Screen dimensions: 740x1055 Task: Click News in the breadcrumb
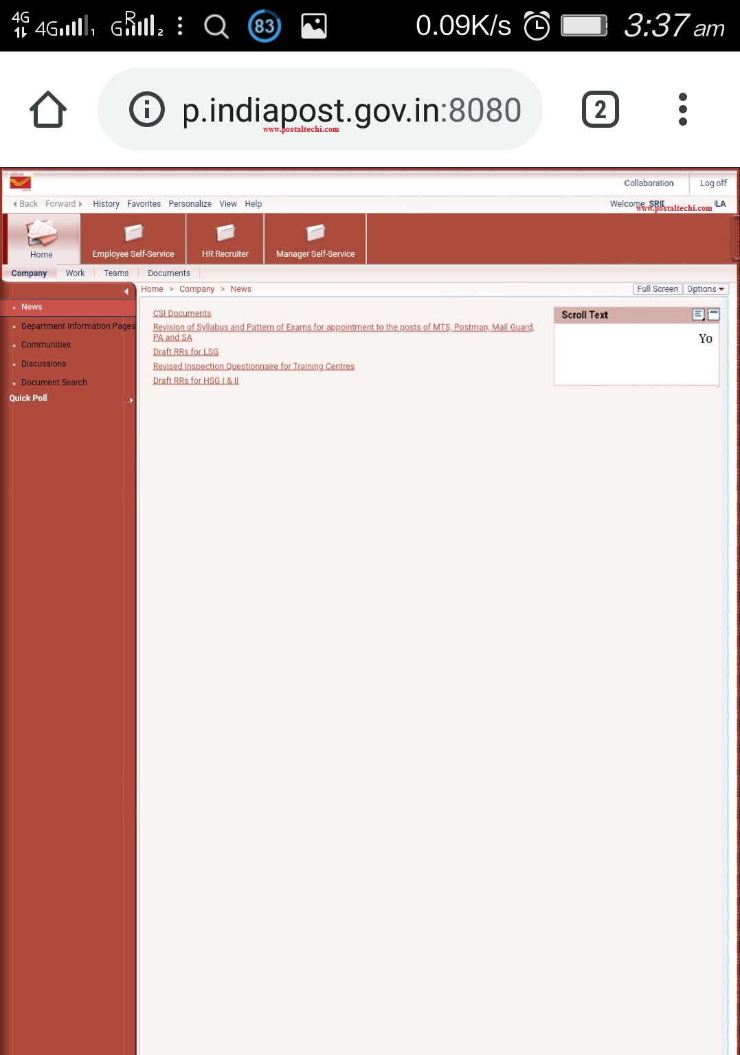(241, 289)
